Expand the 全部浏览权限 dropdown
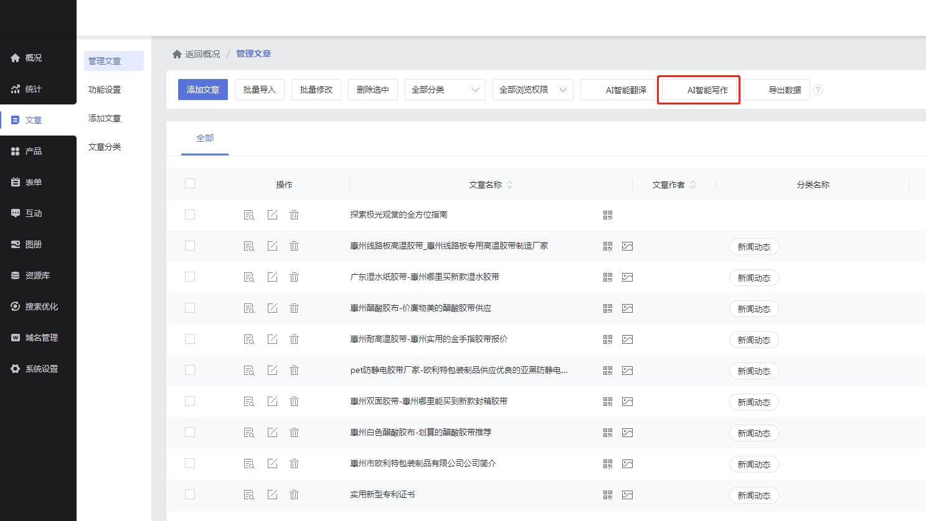Screen dimensions: 926x521 532,90
